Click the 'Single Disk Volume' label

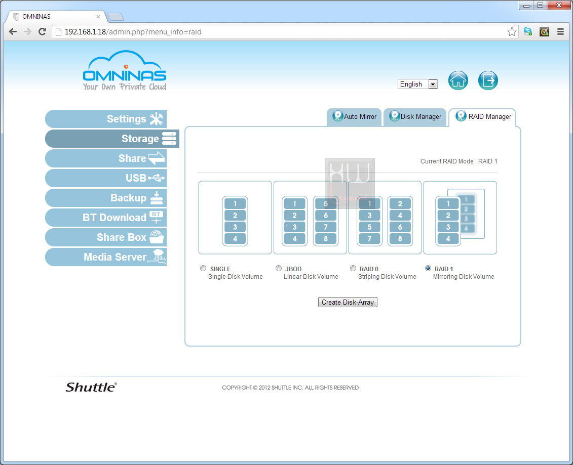tap(236, 277)
